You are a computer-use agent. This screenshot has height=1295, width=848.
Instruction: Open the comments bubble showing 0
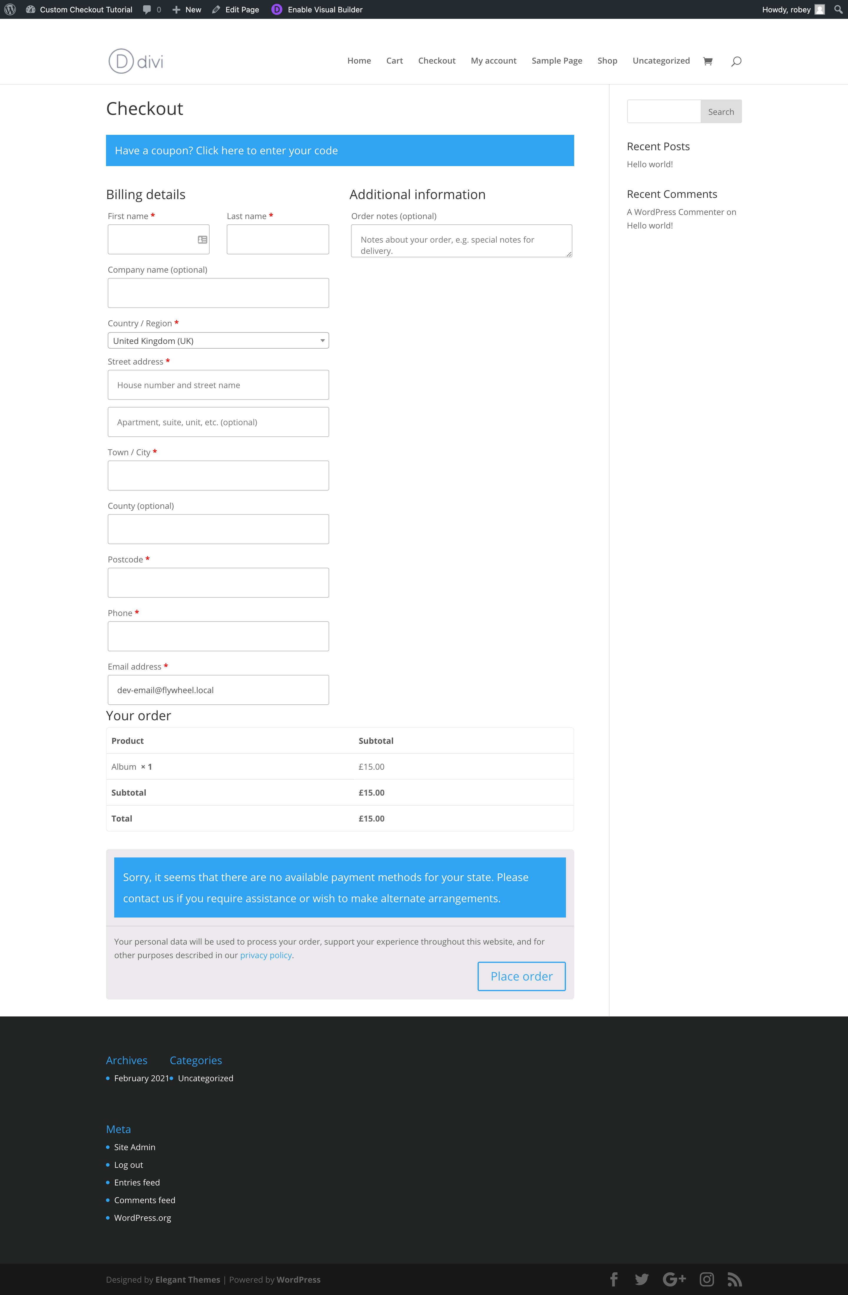pyautogui.click(x=152, y=9)
